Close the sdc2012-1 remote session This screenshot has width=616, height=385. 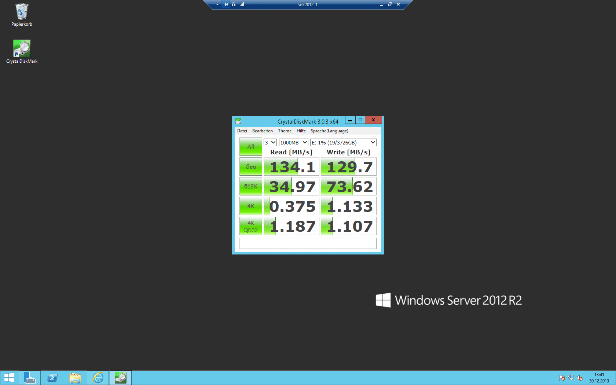(x=398, y=4)
